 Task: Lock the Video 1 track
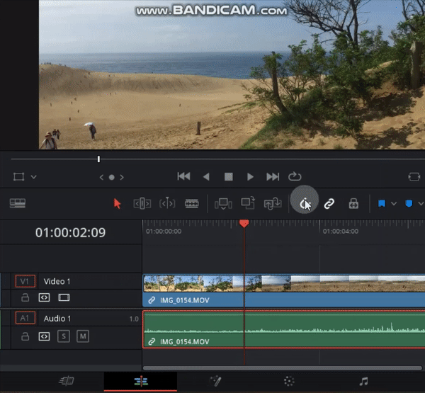tap(25, 297)
